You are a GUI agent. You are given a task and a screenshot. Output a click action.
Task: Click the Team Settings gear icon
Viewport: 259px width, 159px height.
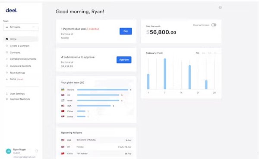7,73
